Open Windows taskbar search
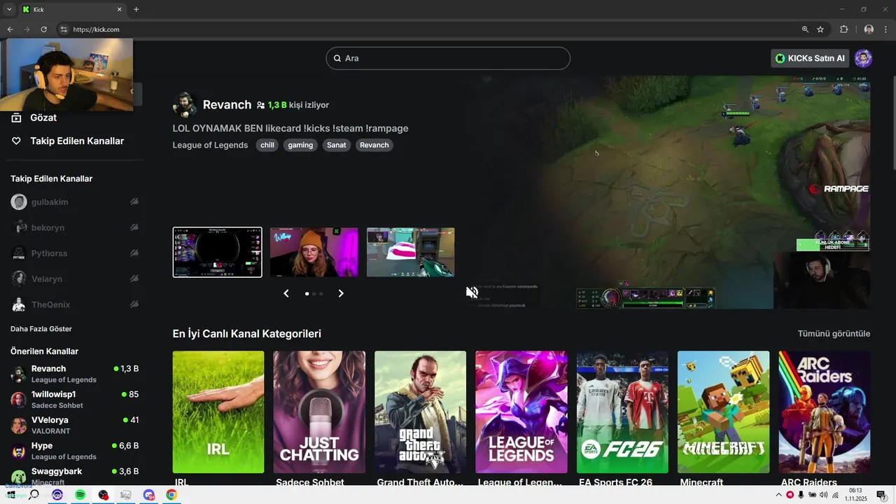Screen dimensions: 896x504 coord(34,495)
